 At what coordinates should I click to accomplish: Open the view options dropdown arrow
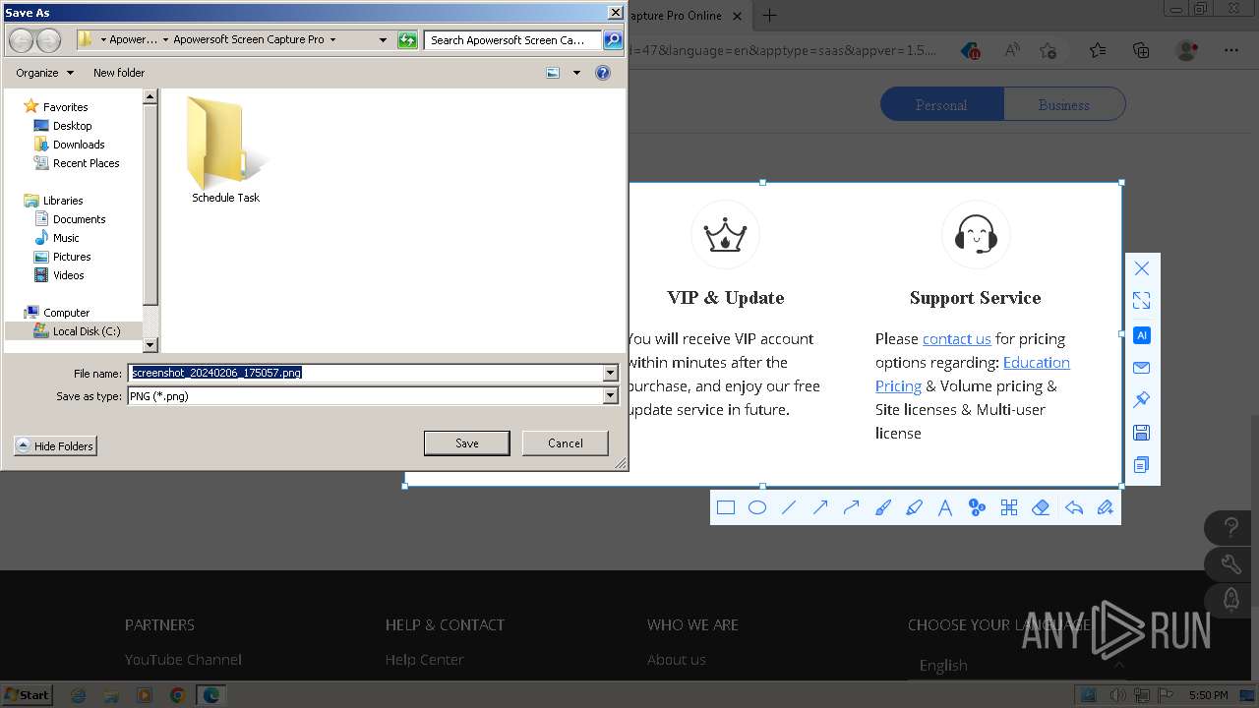(x=576, y=73)
